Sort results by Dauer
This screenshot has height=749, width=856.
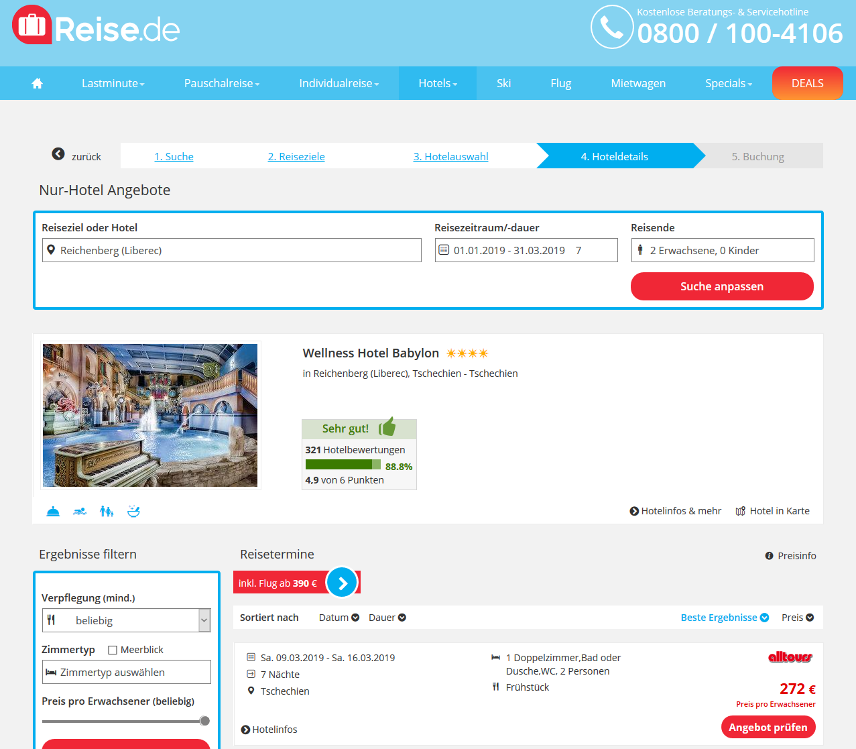pos(387,618)
